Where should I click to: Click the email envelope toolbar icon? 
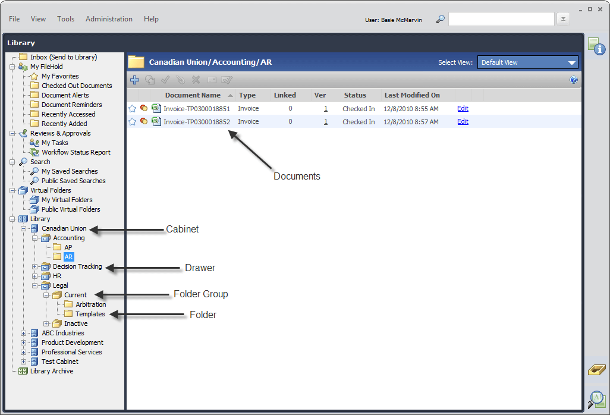coord(212,80)
